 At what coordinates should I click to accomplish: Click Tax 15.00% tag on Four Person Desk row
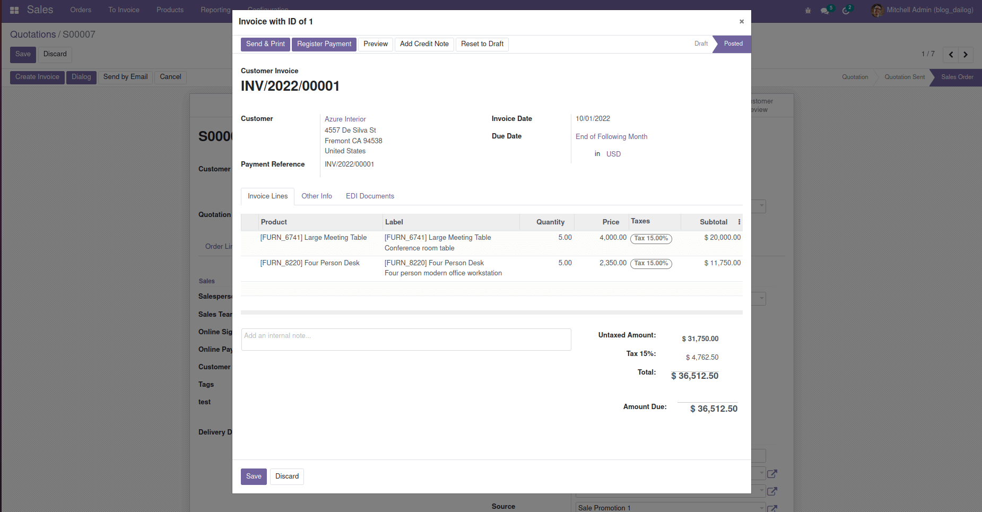(651, 264)
